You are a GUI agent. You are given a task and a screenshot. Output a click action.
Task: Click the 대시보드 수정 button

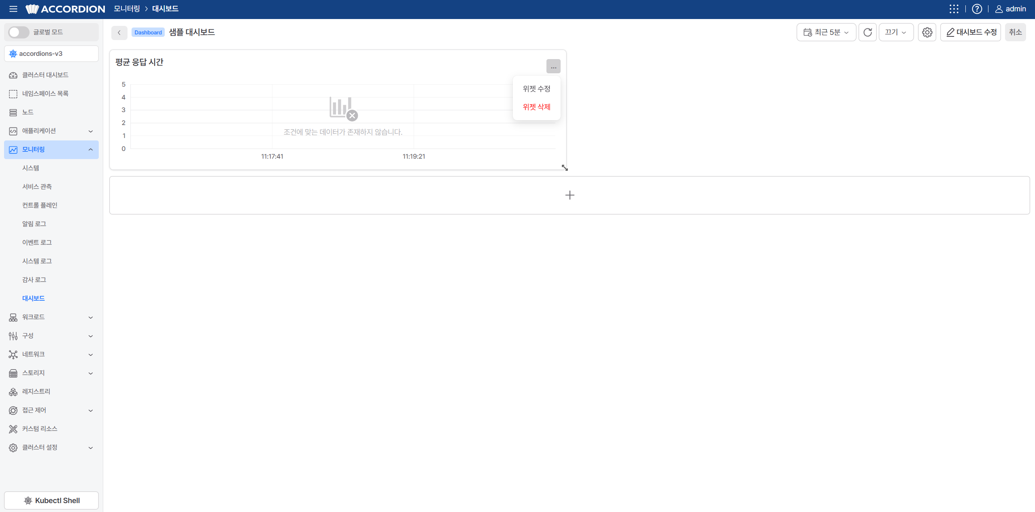pos(971,32)
